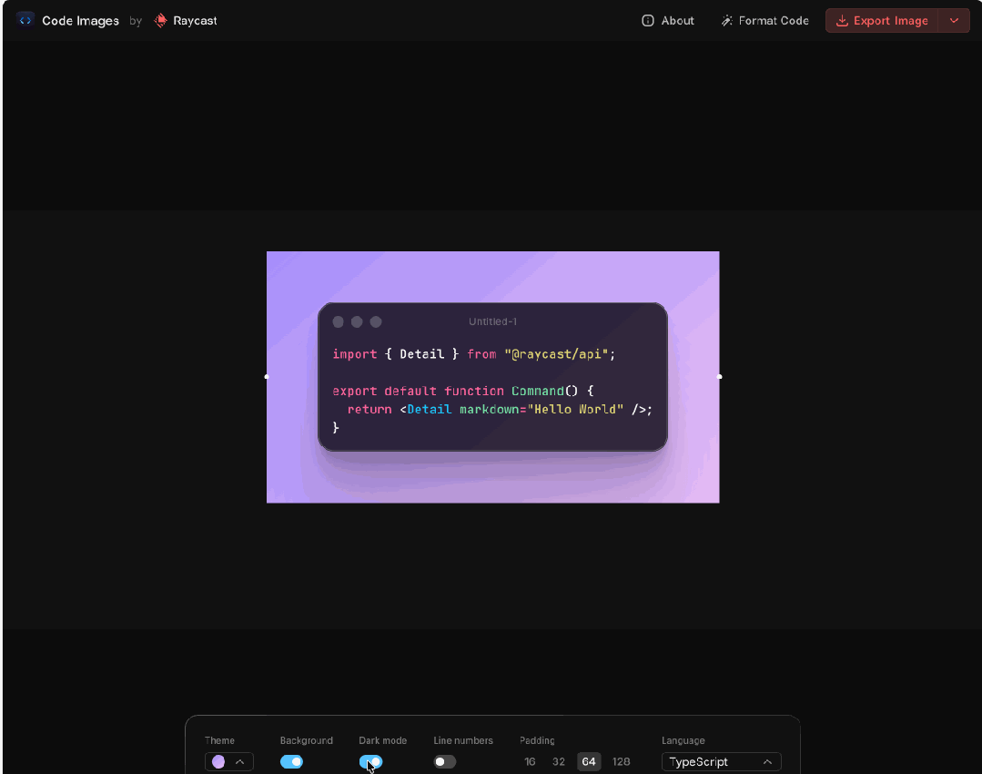This screenshot has width=982, height=774.
Task: Click the "Hello World" string
Action: click(x=575, y=409)
